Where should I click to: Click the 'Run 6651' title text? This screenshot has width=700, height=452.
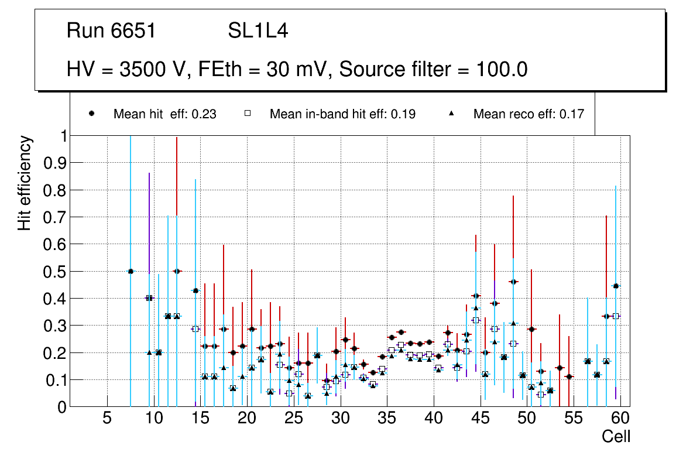pos(111,31)
